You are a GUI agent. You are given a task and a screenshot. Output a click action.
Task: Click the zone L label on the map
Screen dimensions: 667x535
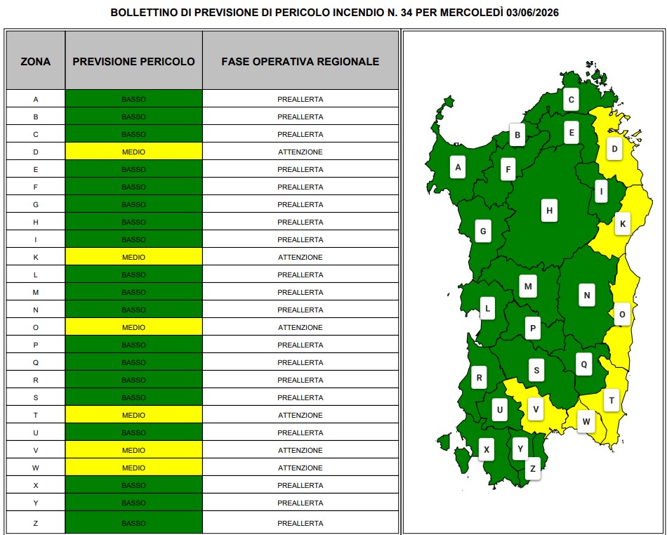click(x=487, y=308)
